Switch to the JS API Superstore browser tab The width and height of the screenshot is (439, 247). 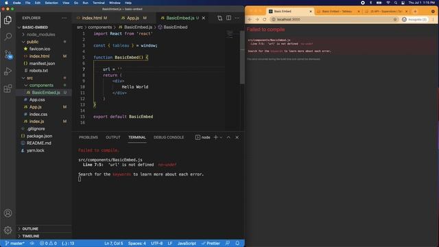(x=386, y=11)
